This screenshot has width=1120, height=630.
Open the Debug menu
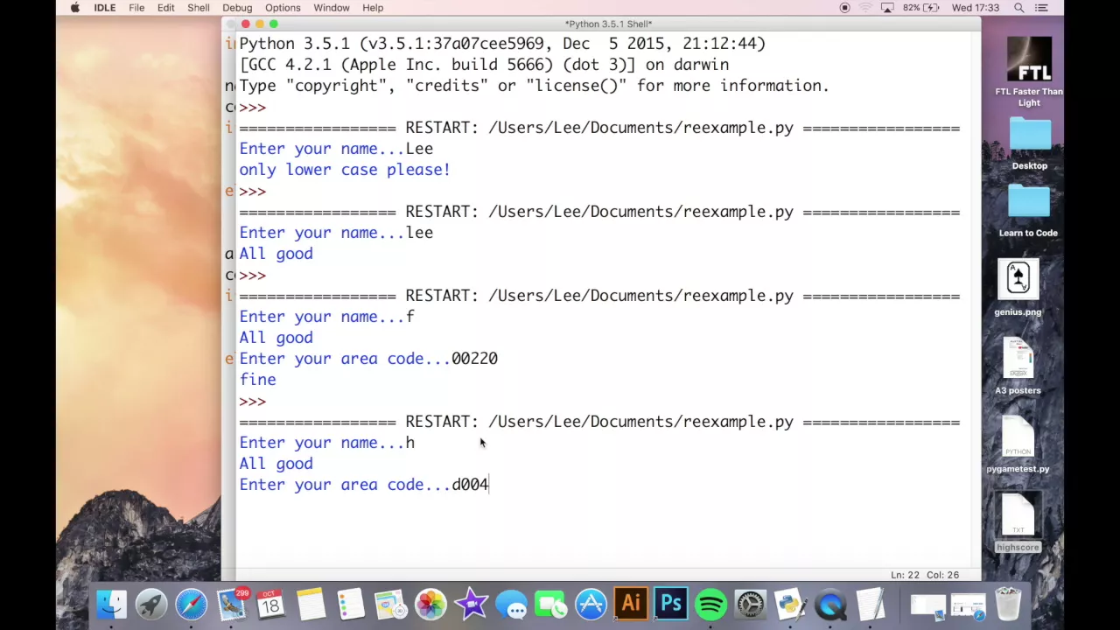coord(237,8)
